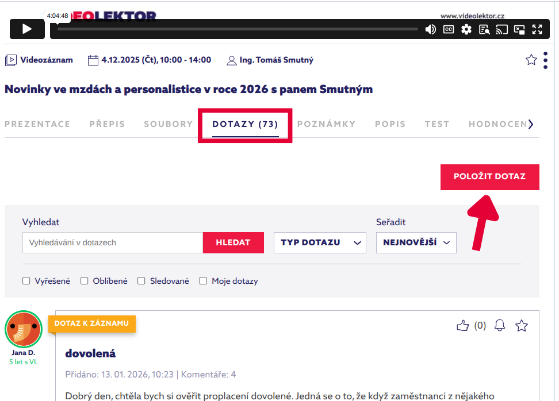This screenshot has height=401, width=559.
Task: Enable the Oblíbené filter checkbox
Action: coord(85,281)
